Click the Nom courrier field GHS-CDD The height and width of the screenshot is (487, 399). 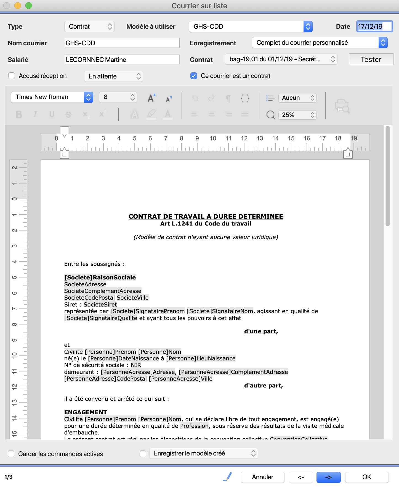point(122,43)
